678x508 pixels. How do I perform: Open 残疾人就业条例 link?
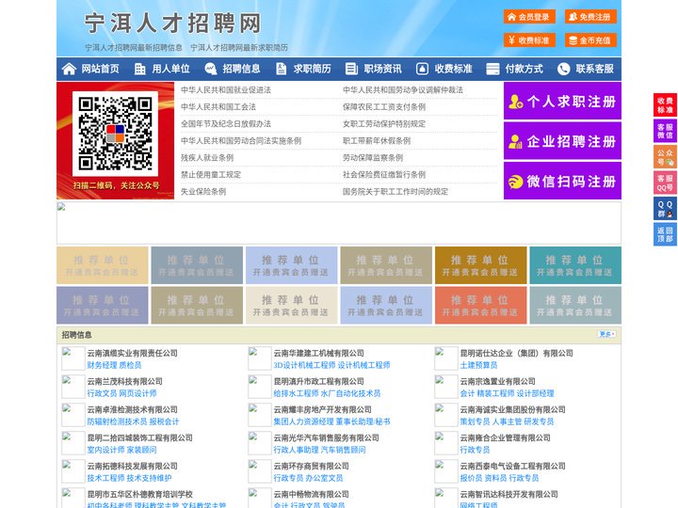coord(207,158)
